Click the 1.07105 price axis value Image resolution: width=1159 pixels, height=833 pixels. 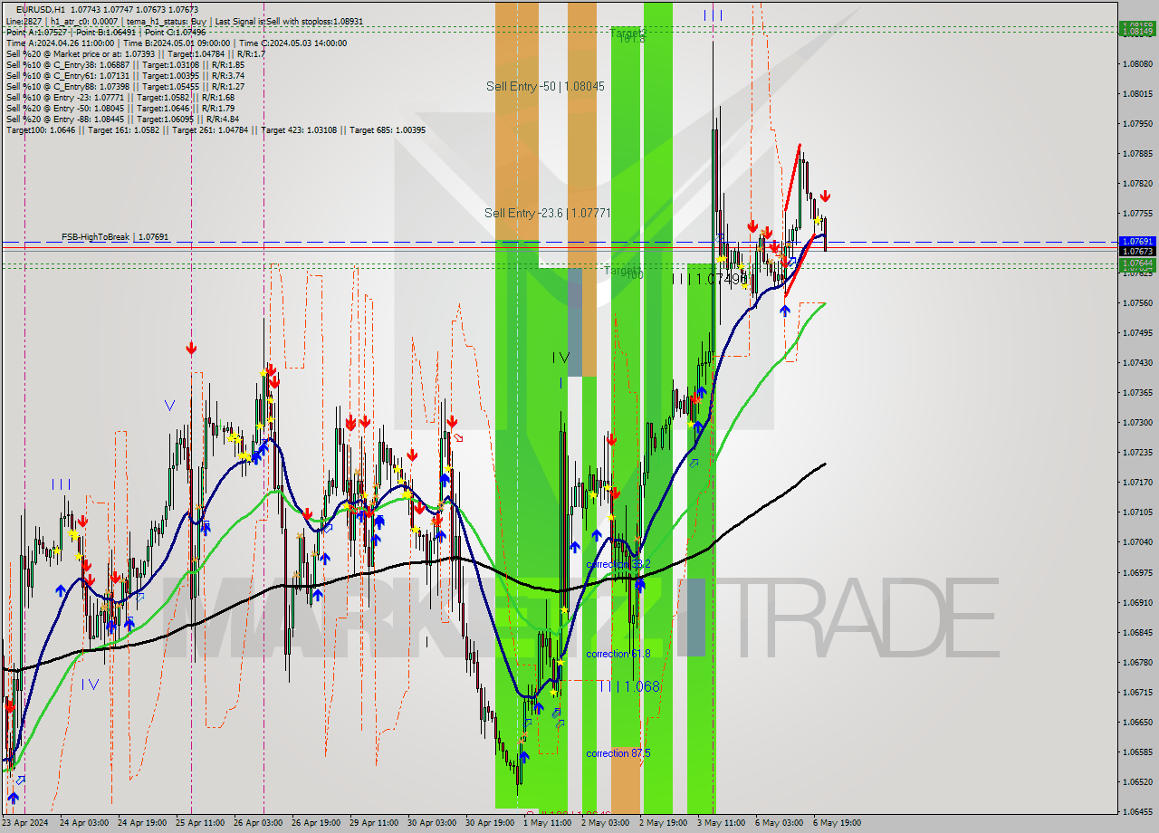point(1137,512)
